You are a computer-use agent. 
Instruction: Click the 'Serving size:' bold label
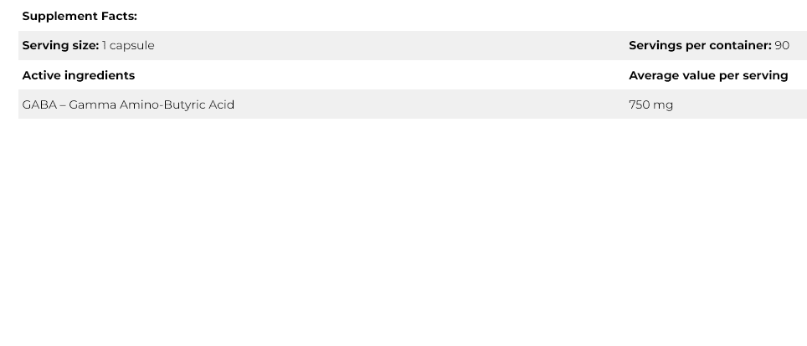point(60,45)
